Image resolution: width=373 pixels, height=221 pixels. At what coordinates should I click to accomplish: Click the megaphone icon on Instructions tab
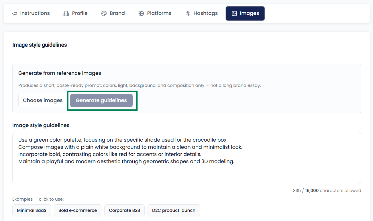click(15, 13)
